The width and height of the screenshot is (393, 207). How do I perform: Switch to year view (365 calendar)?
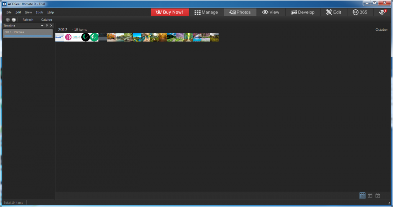click(x=362, y=196)
